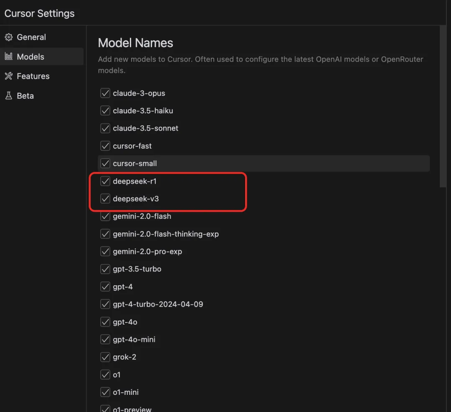Click the Features tools icon

(9, 76)
